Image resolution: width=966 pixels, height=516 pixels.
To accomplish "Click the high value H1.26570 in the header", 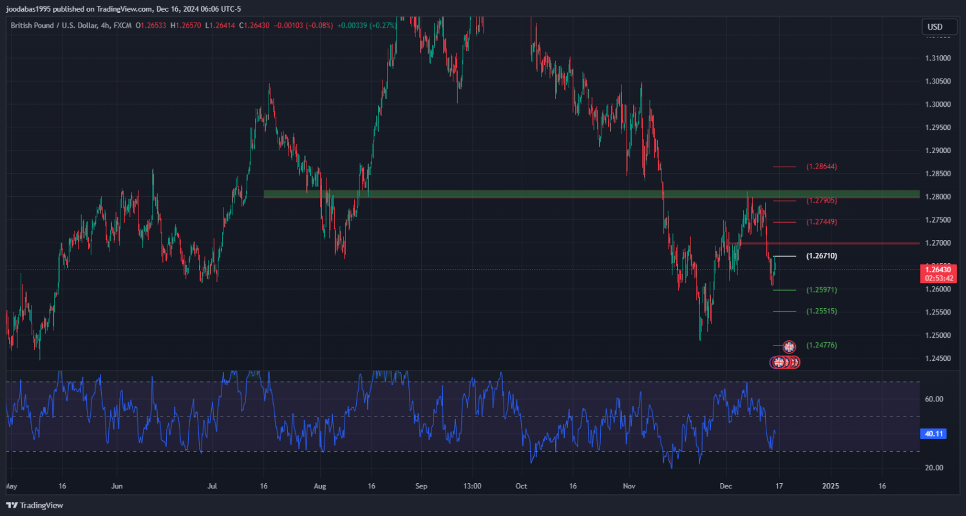I will [185, 25].
